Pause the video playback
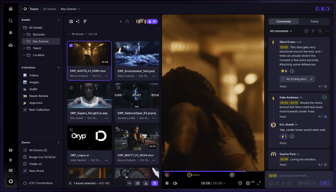This screenshot has height=192, width=336. 167,183
